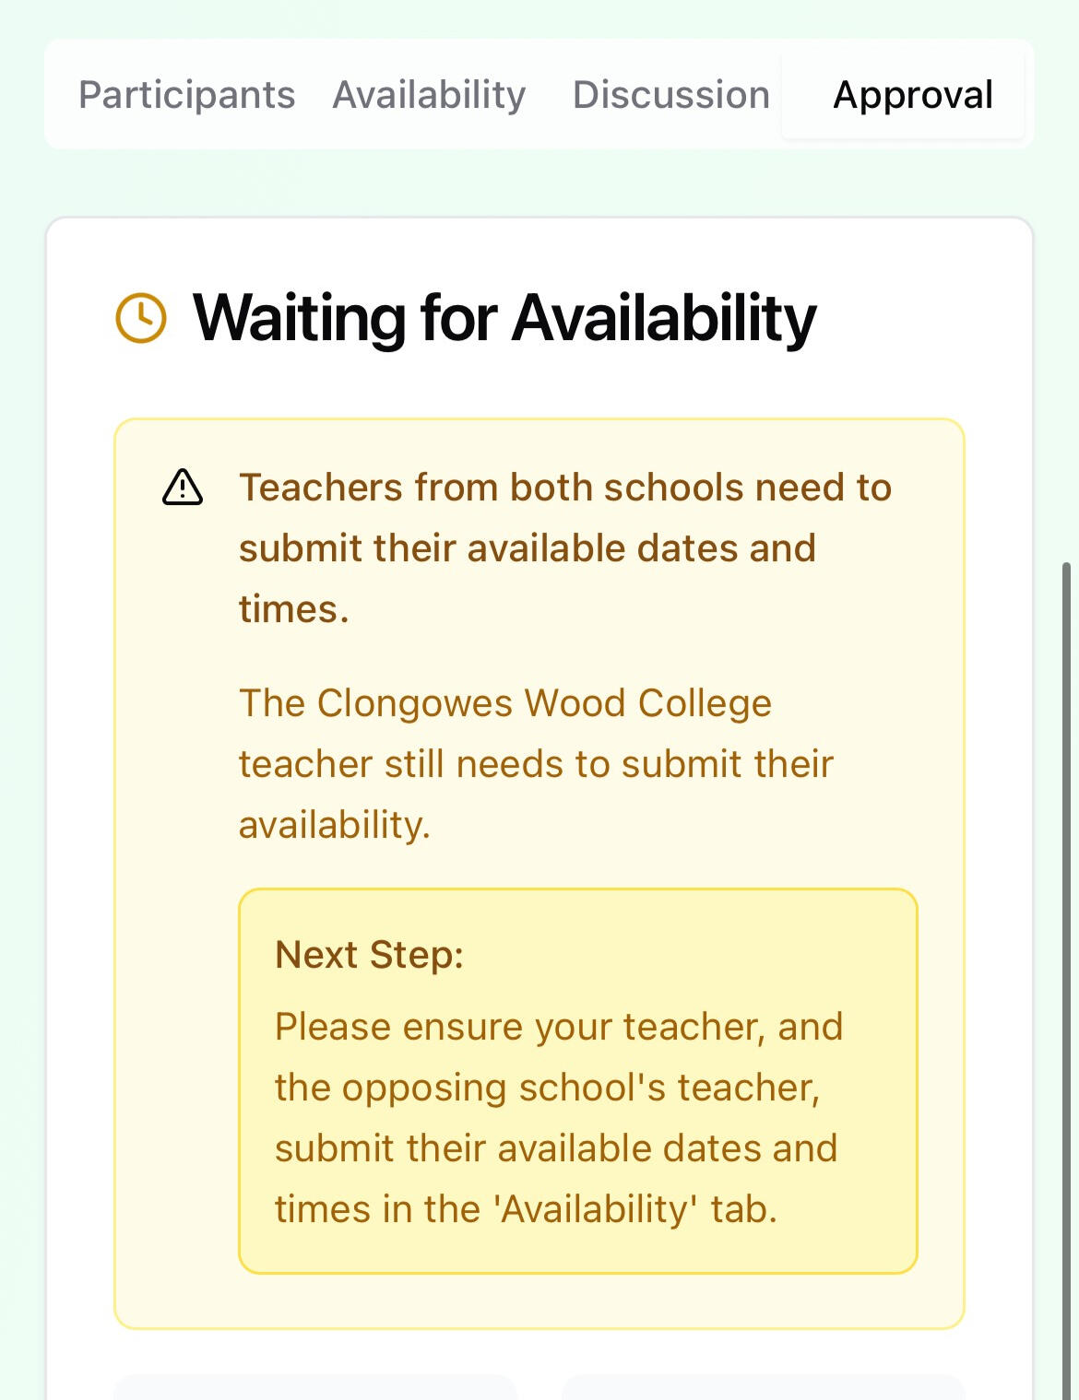The image size is (1079, 1400).
Task: Go to the Discussion tab
Action: 670,95
